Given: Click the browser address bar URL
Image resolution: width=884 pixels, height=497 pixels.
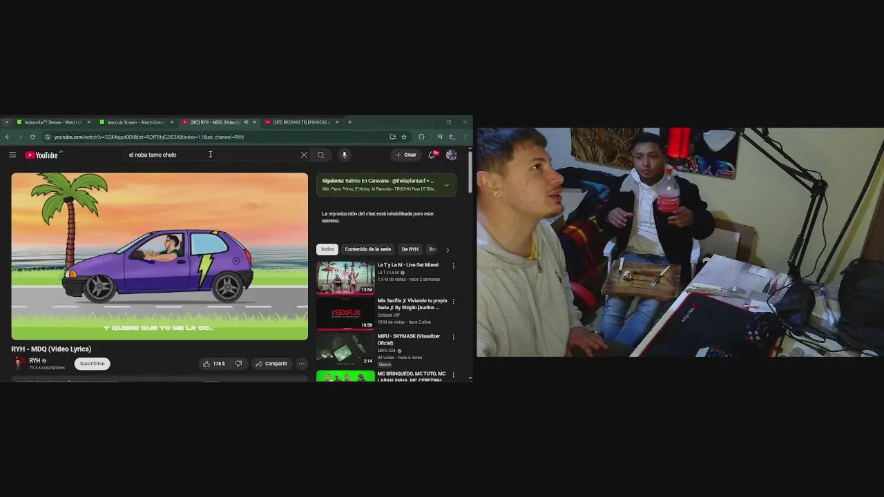Looking at the screenshot, I should [x=149, y=137].
